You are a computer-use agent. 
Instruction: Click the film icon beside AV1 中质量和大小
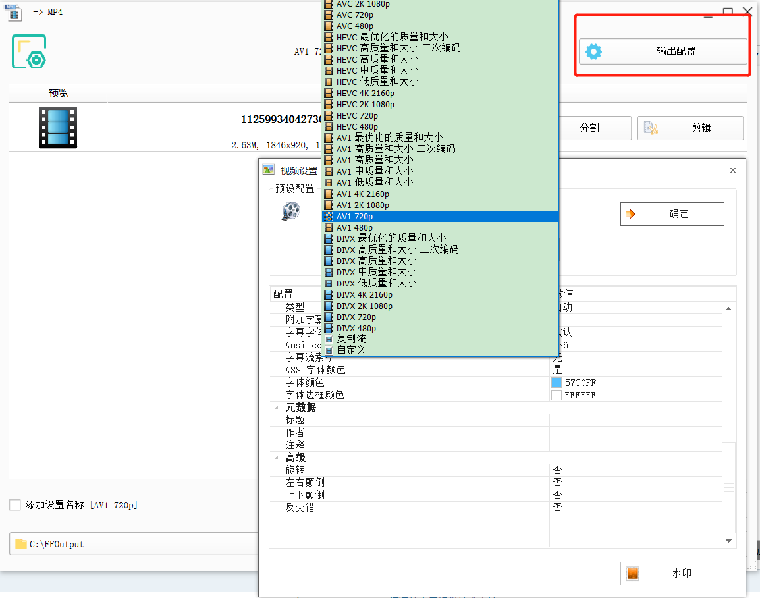(x=329, y=171)
